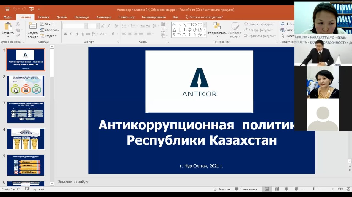Image resolution: width=352 pixels, height=197 pixels.
Task: Click the Redo icon in quick access toolbar
Action: pyautogui.click(x=24, y=9)
